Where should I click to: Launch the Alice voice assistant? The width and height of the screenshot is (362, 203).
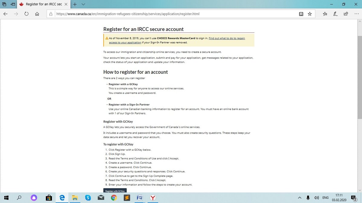click(x=34, y=198)
